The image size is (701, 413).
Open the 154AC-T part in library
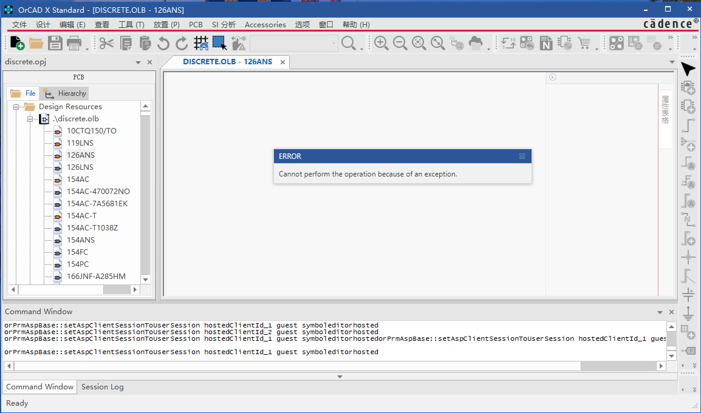[x=81, y=216]
